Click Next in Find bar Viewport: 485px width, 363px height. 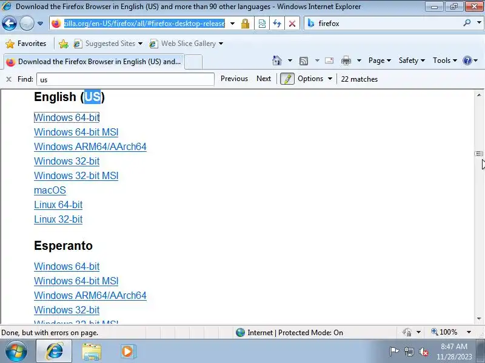tap(264, 79)
